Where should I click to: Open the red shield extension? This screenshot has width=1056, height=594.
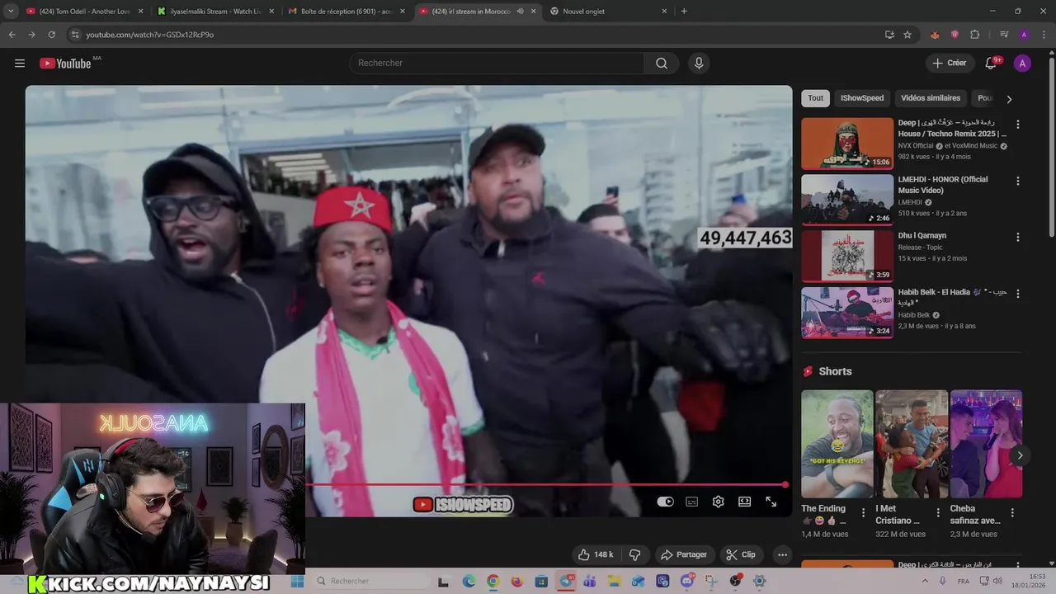click(x=955, y=35)
